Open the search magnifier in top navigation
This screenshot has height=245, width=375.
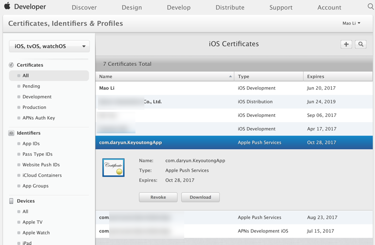[370, 7]
